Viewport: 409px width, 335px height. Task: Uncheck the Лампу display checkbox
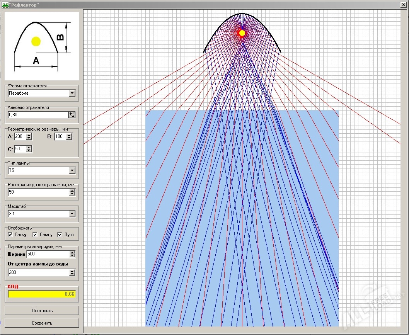point(35,235)
